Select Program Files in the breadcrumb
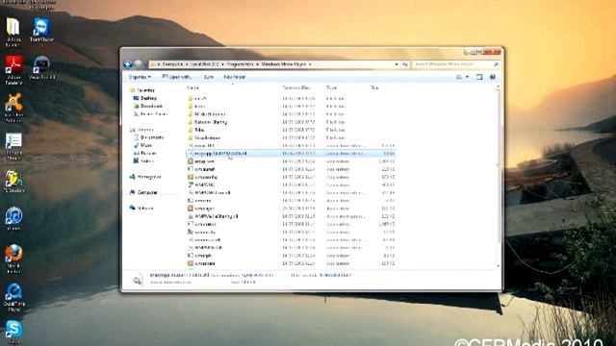 [240, 64]
